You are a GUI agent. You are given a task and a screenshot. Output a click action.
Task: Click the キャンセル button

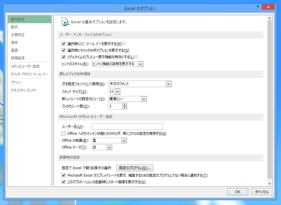[x=262, y=191]
